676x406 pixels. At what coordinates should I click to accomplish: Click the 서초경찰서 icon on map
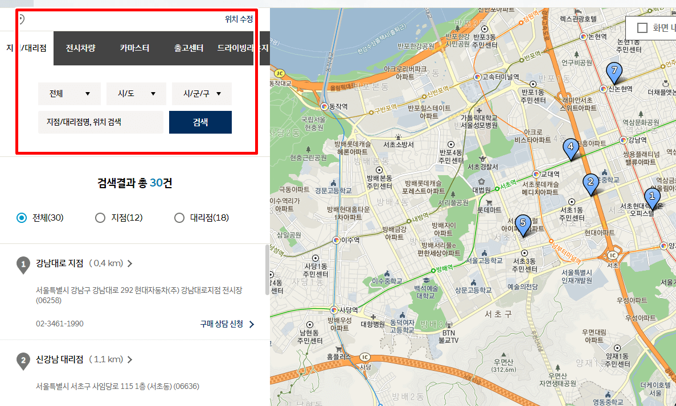482,159
